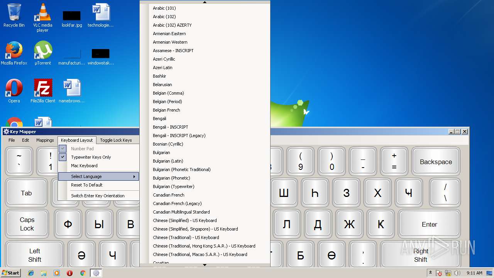Click the Chrome taskbar icon
Screen dimensions: 494x278
pyautogui.click(x=83, y=273)
